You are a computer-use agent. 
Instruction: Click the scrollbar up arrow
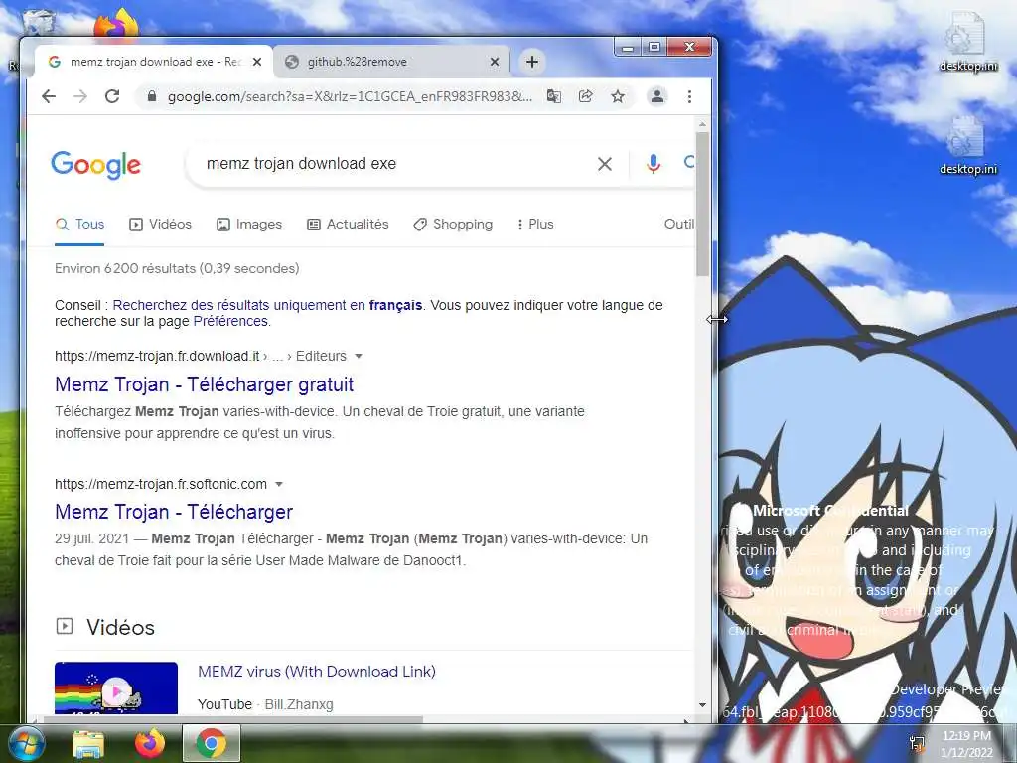(702, 124)
